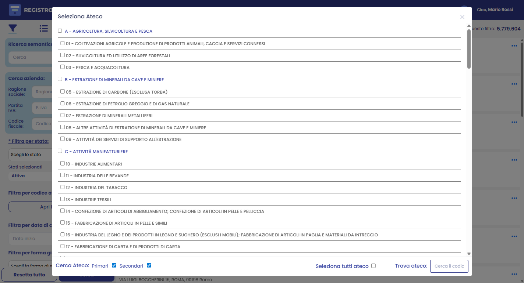Check 16 - Industria del legno
Viewport: 524px width, 283px height.
pyautogui.click(x=63, y=235)
